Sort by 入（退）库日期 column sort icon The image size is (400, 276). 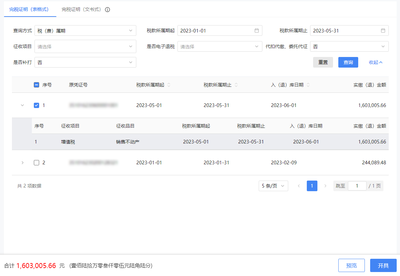click(308, 85)
